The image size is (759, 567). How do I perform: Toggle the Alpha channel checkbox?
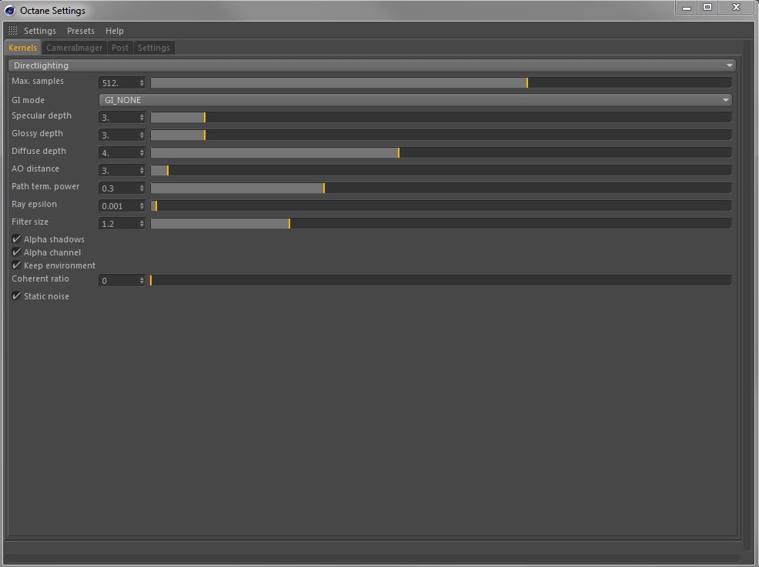point(16,252)
